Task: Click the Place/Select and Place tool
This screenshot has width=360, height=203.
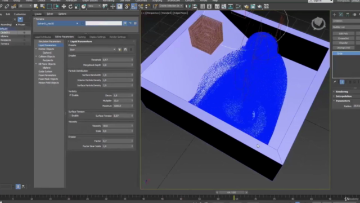Action: point(84,6)
